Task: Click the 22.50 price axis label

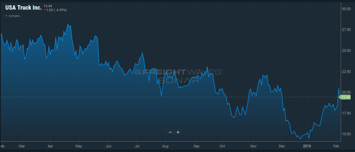Action: [346, 71]
